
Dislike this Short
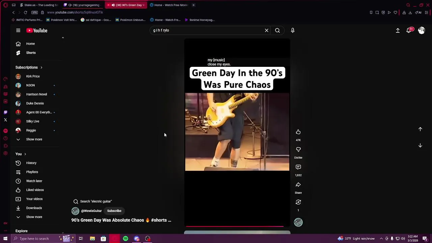[298, 150]
